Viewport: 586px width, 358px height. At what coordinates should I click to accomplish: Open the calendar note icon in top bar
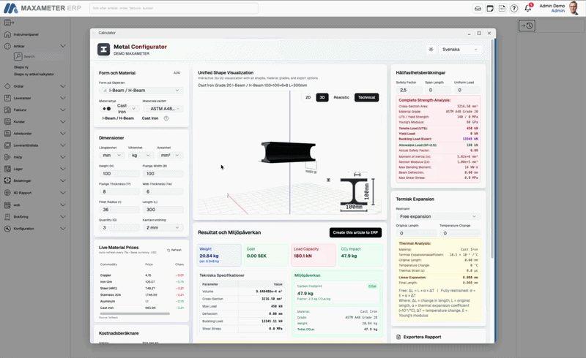[x=490, y=8]
